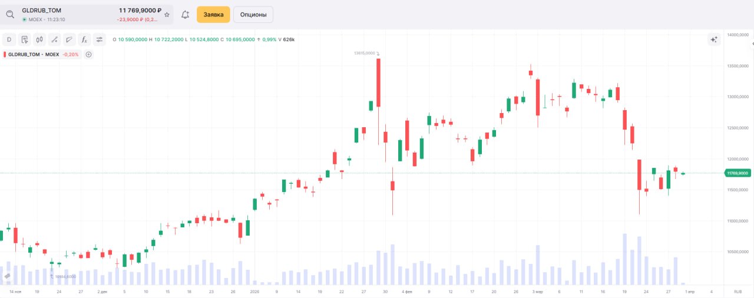Image resolution: width=754 pixels, height=298 pixels.
Task: Open price alert bell icon
Action: point(186,14)
